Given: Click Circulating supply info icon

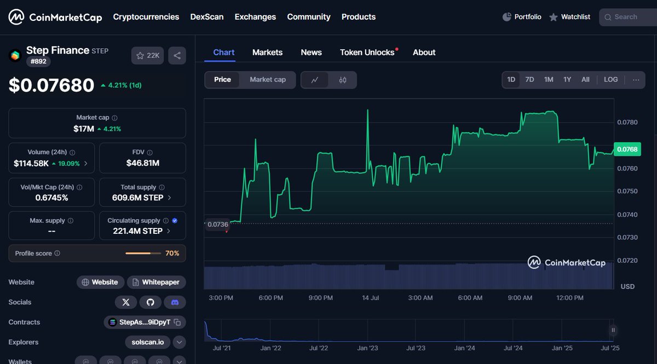Looking at the screenshot, I should (165, 221).
